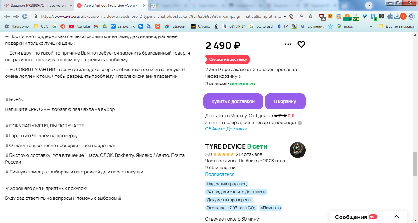
Task: Open a new browser tab
Action: pyautogui.click(x=153, y=6)
